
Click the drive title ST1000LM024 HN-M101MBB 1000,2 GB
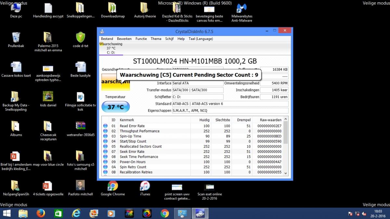point(195,61)
